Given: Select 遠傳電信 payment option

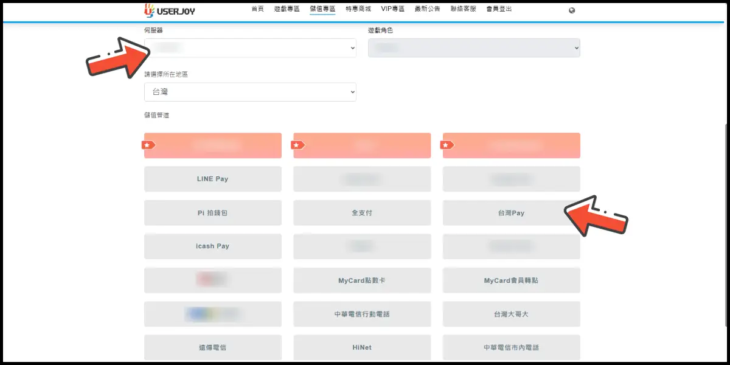Looking at the screenshot, I should (213, 347).
